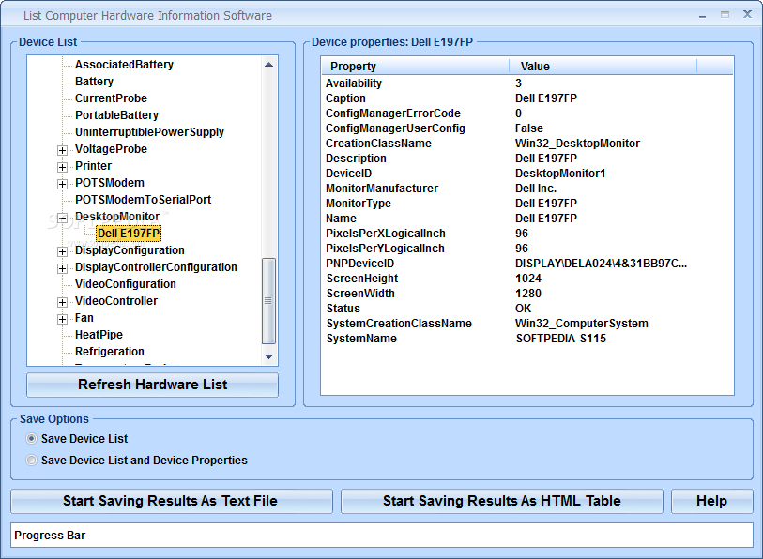763x559 pixels.
Task: Collapse the DesktopMonitor tree node
Action: pyautogui.click(x=62, y=218)
